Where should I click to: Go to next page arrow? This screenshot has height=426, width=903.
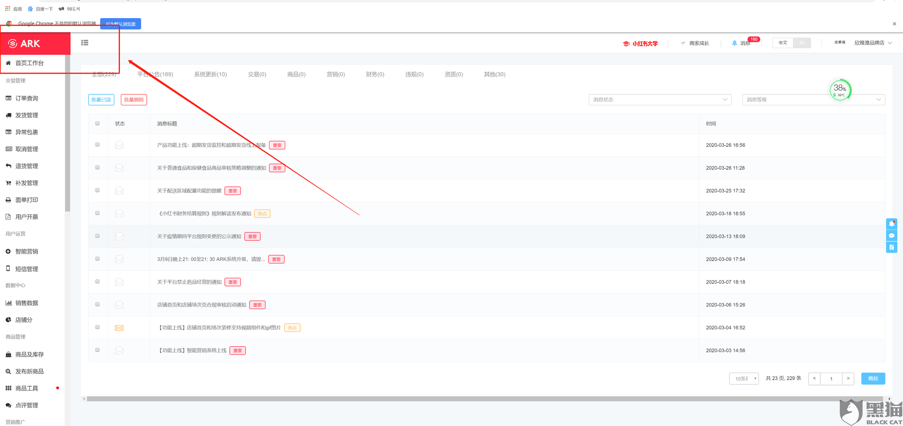(848, 378)
